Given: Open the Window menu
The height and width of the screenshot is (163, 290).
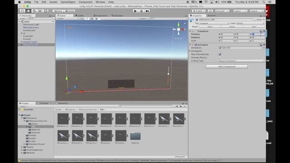Looking at the screenshot, I should pos(100,2).
